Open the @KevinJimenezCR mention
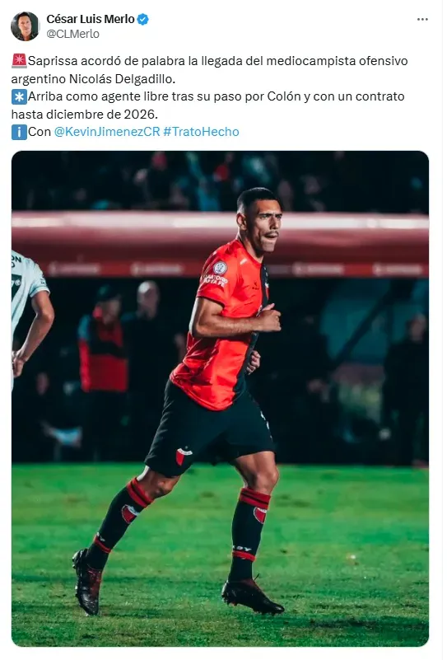This screenshot has width=447, height=660. click(x=107, y=132)
